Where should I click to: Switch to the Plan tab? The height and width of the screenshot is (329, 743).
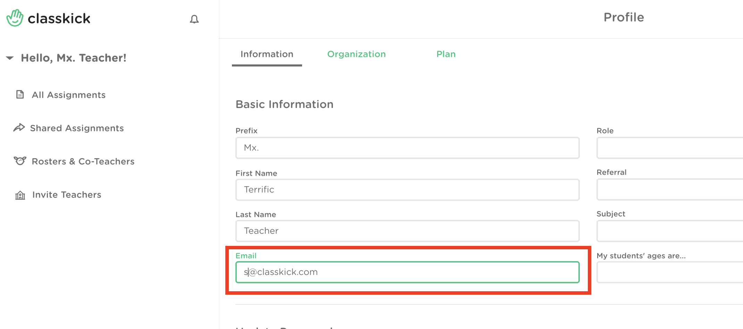pyautogui.click(x=446, y=54)
